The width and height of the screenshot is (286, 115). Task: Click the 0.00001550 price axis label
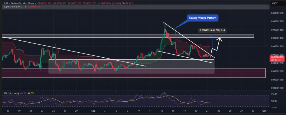click(277, 13)
